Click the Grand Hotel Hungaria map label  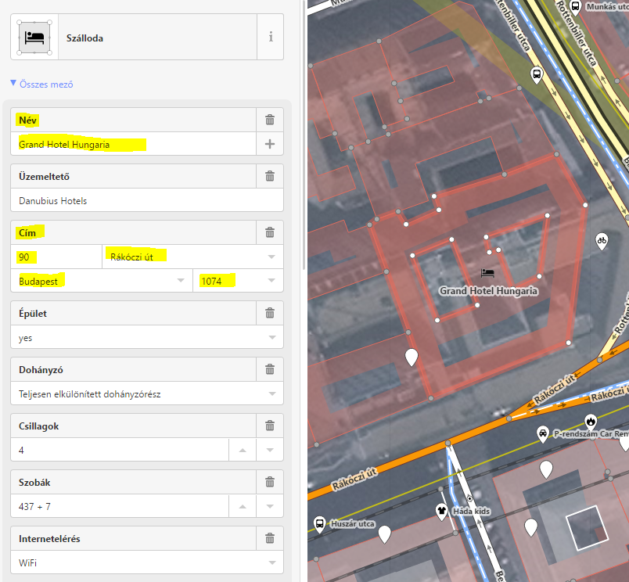coord(489,291)
